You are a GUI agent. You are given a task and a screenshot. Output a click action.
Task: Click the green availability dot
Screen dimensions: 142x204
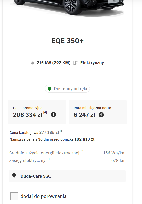[49, 89]
